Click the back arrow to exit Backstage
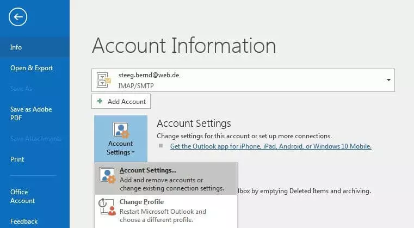414x228 pixels. click(x=17, y=17)
